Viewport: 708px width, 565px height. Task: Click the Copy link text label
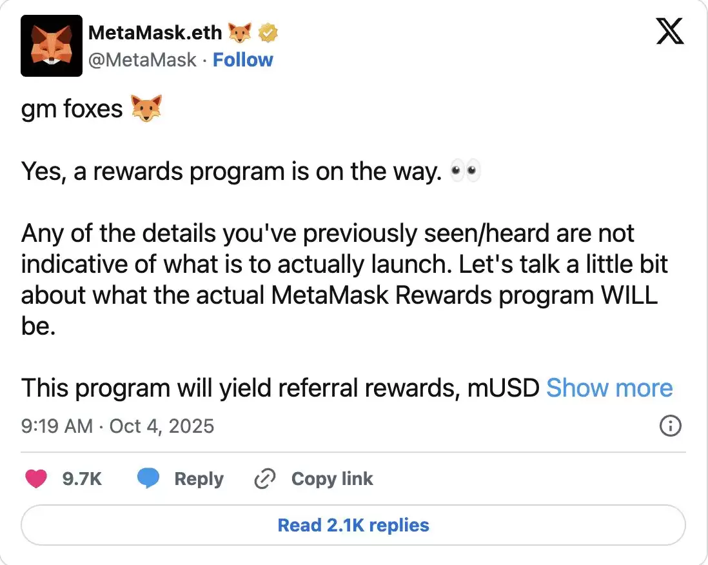pyautogui.click(x=332, y=479)
